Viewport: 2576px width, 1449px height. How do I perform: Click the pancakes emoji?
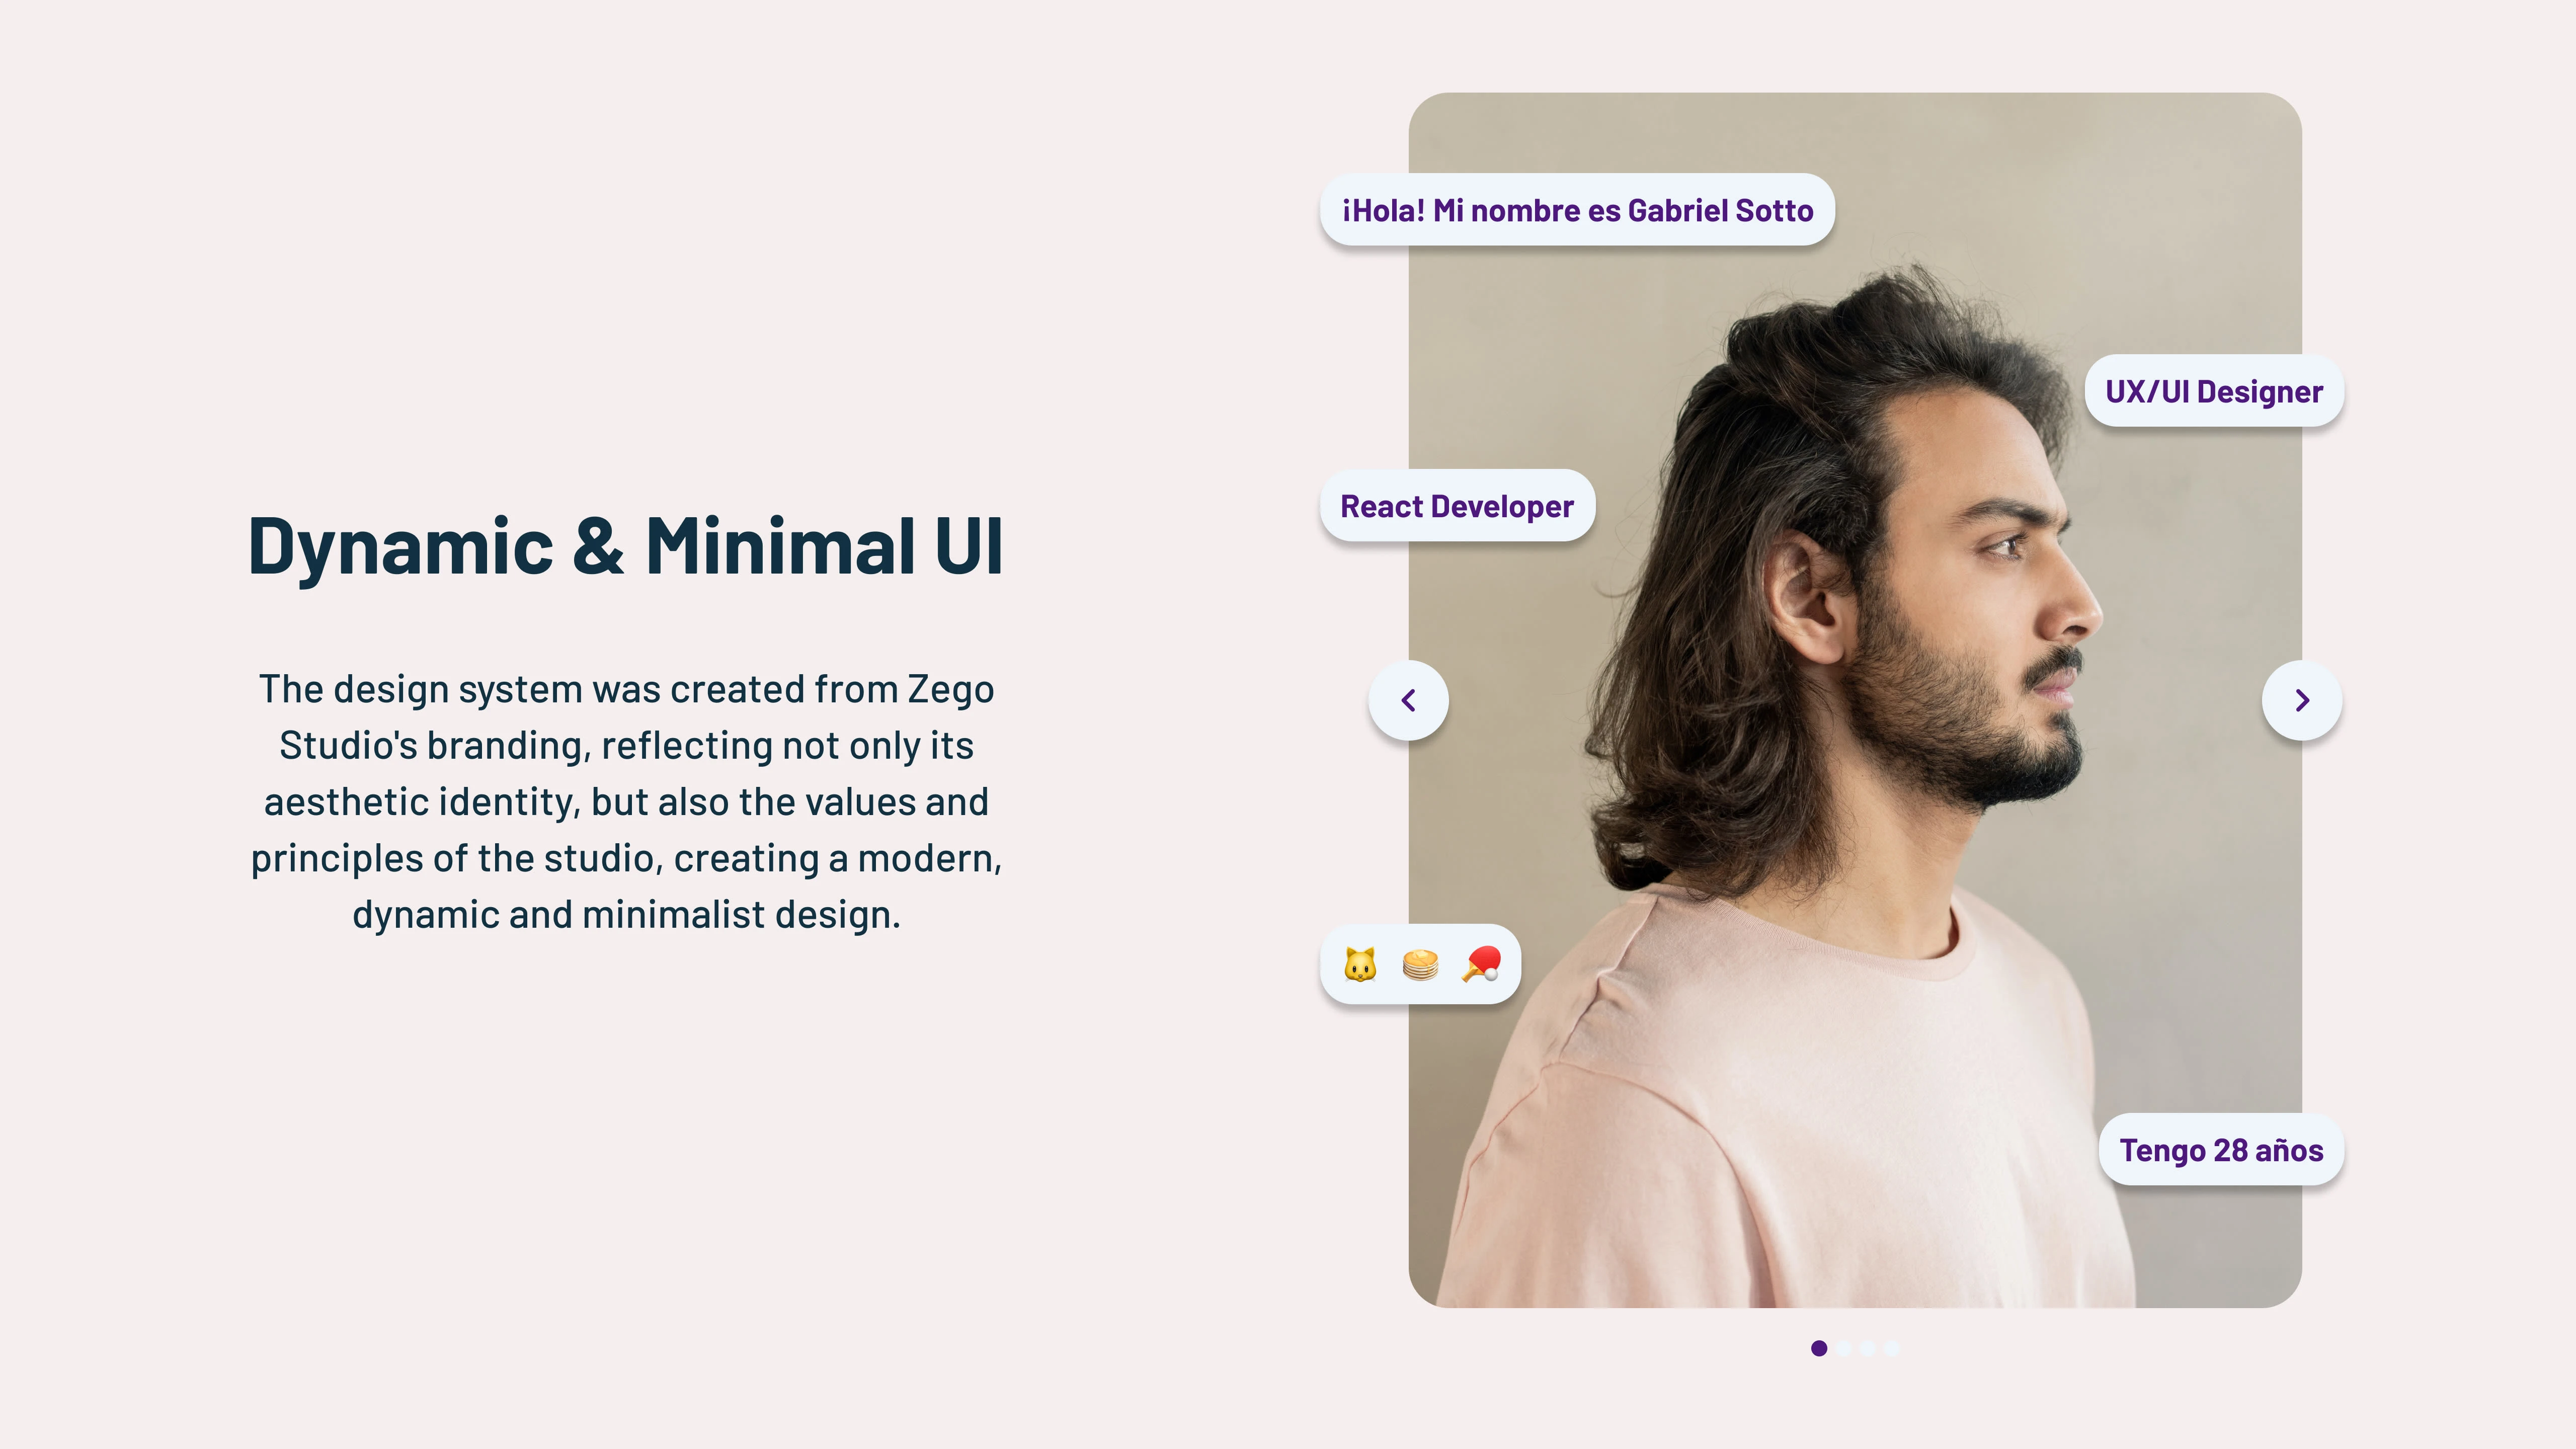(1420, 964)
